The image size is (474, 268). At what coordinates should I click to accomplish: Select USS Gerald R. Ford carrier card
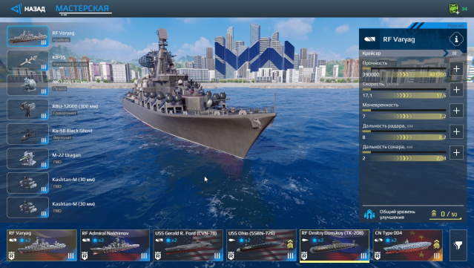pos(188,245)
